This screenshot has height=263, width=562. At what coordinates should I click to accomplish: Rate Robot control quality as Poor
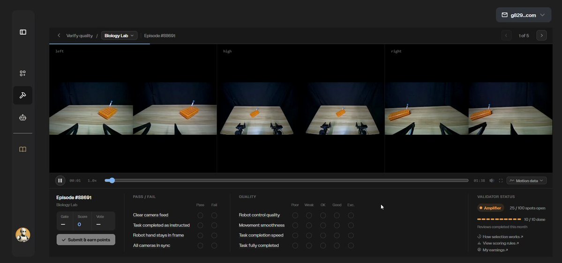point(295,215)
